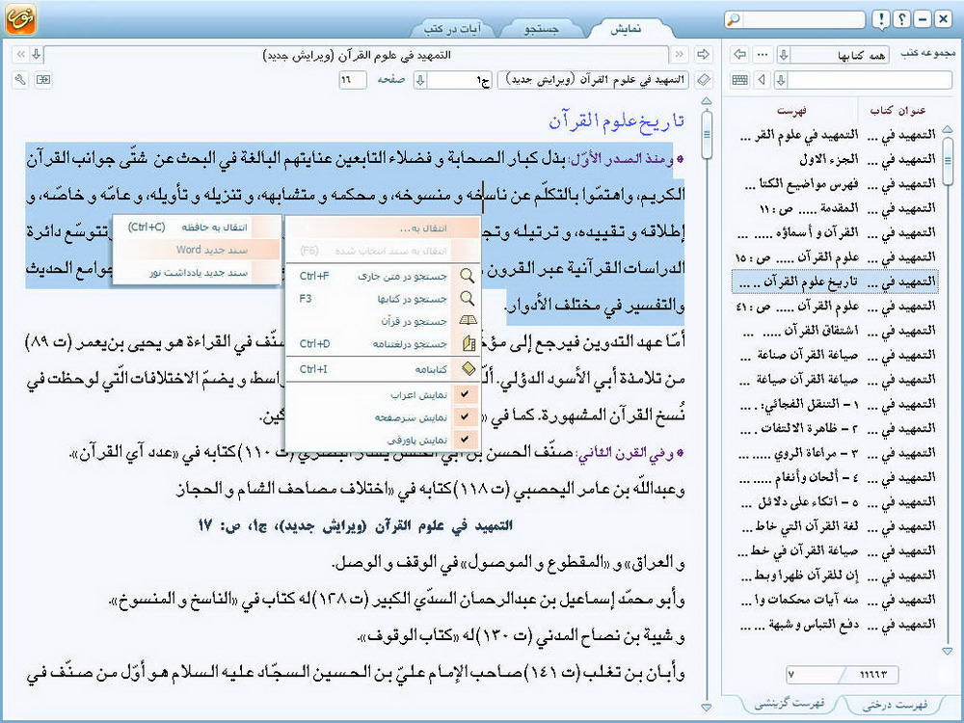Select list row اشتقاق القرآن
Image resolution: width=964 pixels, height=723 pixels.
pos(835,331)
